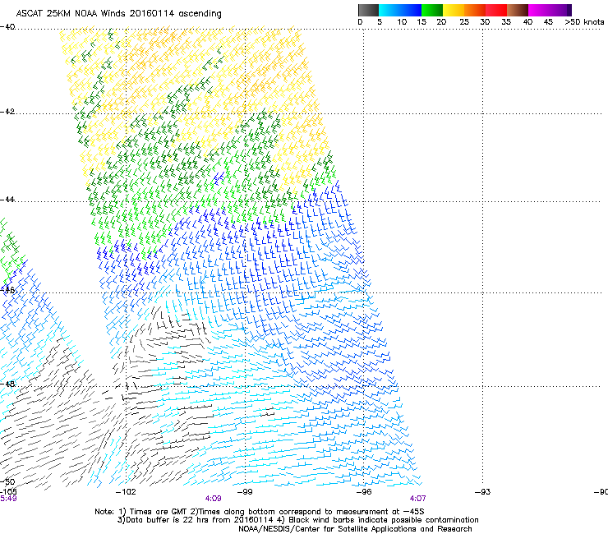Select the brown 35-40 knots legend swatch
Image resolution: width=608 pixels, height=534 pixels.
click(518, 10)
